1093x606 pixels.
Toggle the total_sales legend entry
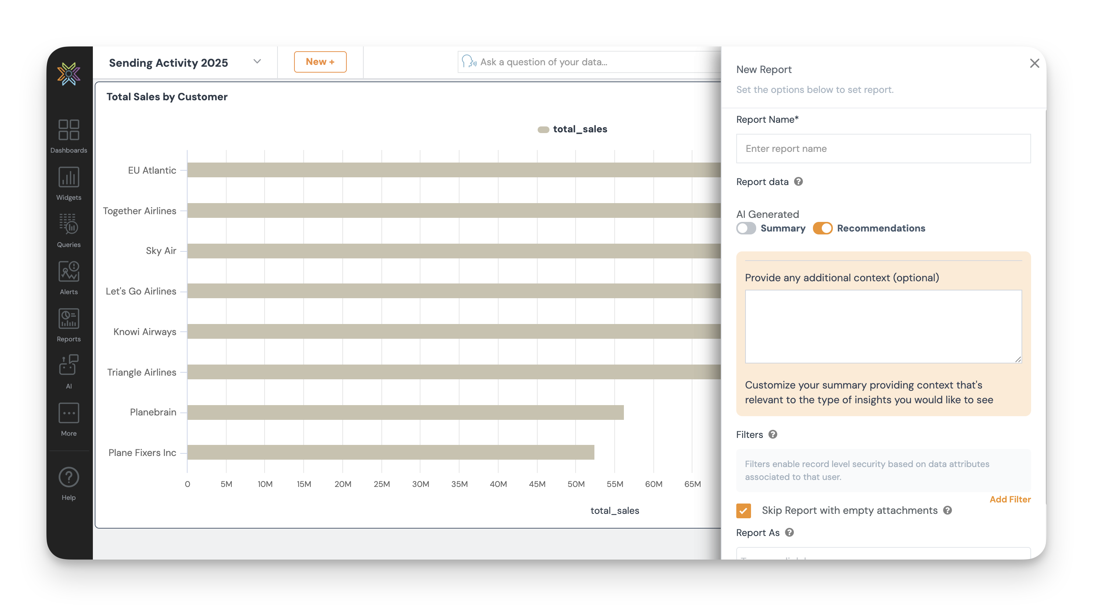click(572, 129)
